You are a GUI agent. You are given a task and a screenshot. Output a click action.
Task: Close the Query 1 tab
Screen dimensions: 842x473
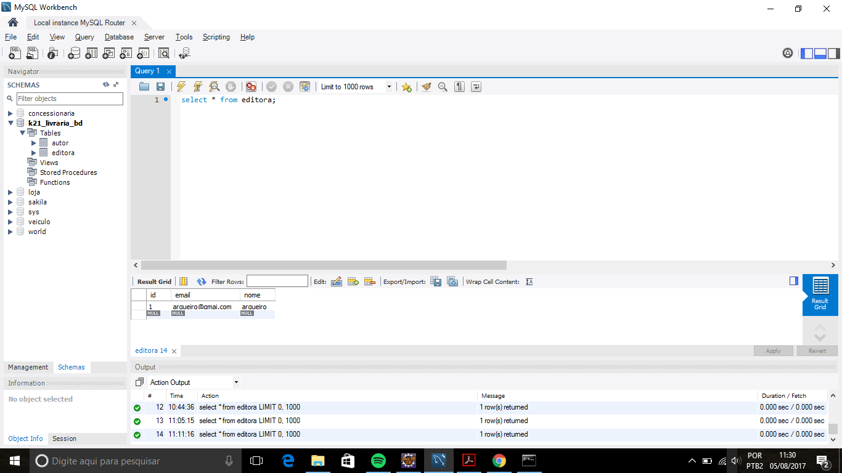pos(169,71)
